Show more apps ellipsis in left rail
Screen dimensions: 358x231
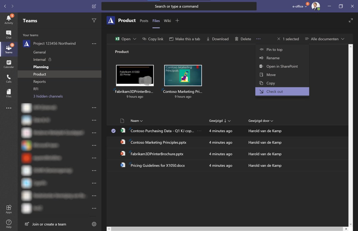pos(9,108)
